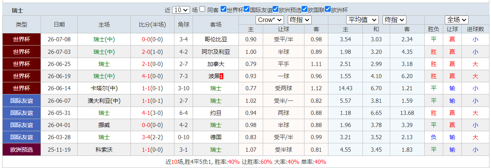
Task: Click the home team 科索沃
Action: click(x=104, y=149)
